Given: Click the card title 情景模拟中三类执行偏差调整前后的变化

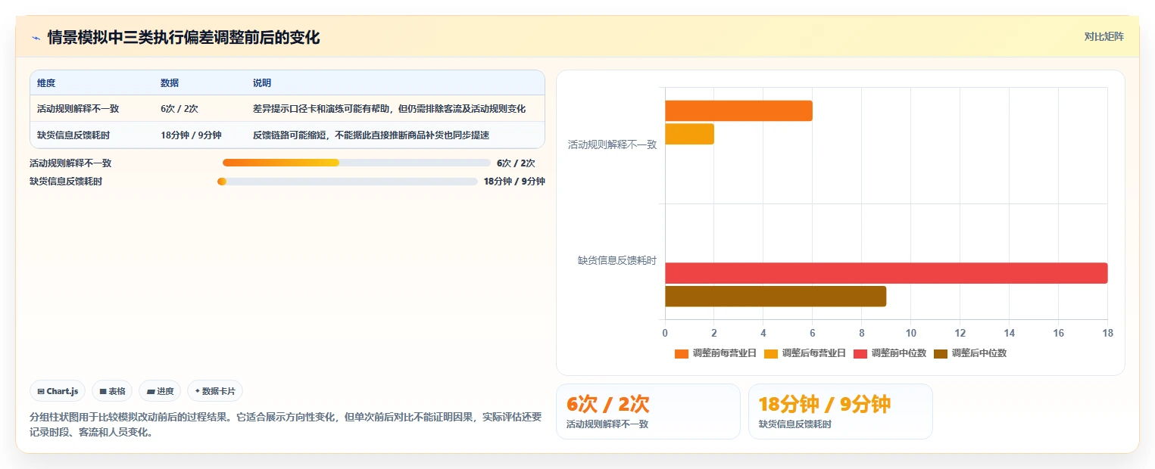Looking at the screenshot, I should click(x=184, y=38).
